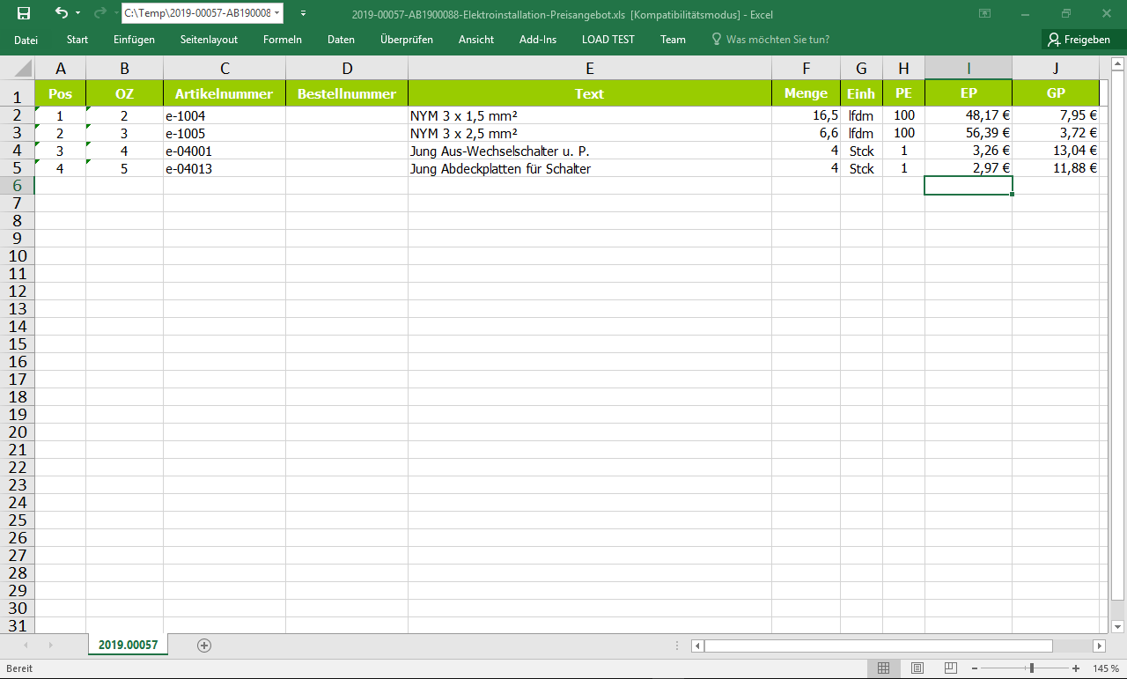1127x679 pixels.
Task: Click the Freigeben share button
Action: [1078, 40]
